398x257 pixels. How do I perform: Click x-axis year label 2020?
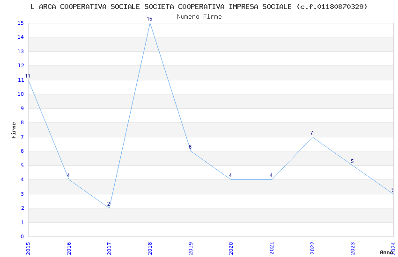point(231,249)
